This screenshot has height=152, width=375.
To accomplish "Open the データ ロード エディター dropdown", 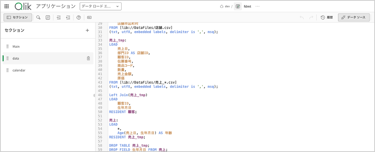I will 101,7.
